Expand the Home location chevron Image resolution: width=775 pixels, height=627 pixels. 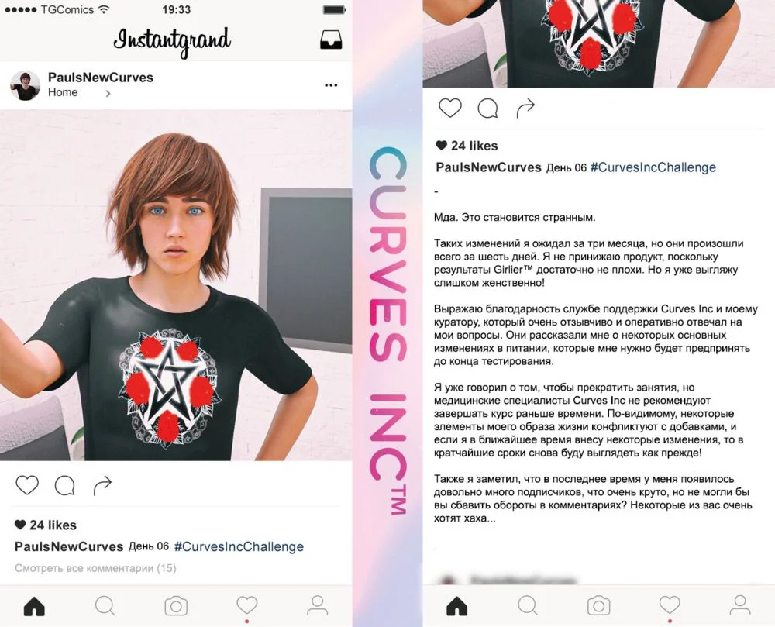(108, 93)
